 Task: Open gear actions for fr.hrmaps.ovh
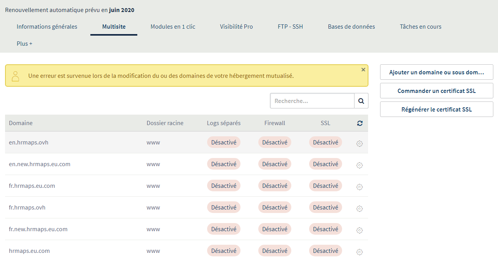(359, 208)
